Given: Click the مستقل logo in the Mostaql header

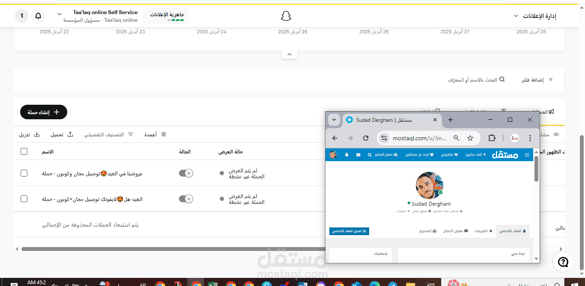Looking at the screenshot, I should (x=506, y=154).
